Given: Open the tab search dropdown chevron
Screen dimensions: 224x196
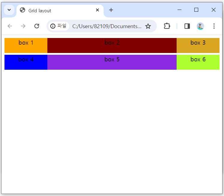Looking at the screenshot, I should pos(9,10).
